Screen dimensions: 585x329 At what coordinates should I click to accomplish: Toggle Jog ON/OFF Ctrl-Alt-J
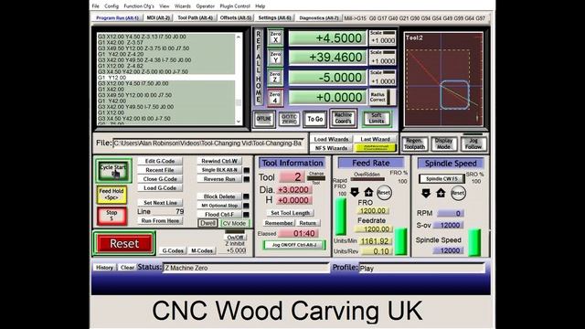pyautogui.click(x=294, y=245)
